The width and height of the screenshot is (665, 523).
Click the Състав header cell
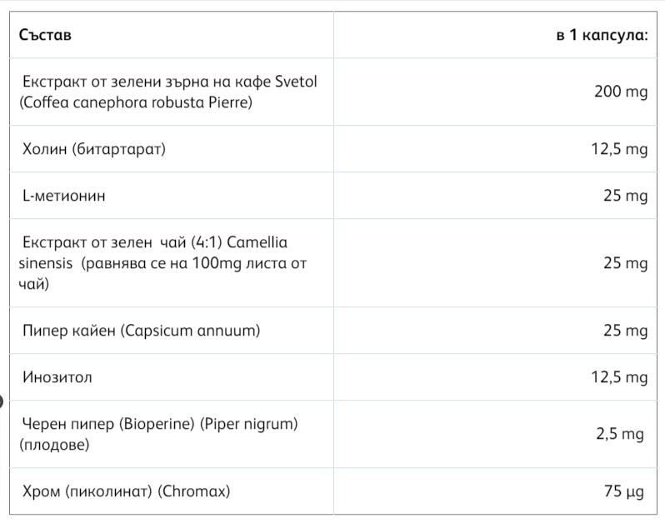point(172,35)
